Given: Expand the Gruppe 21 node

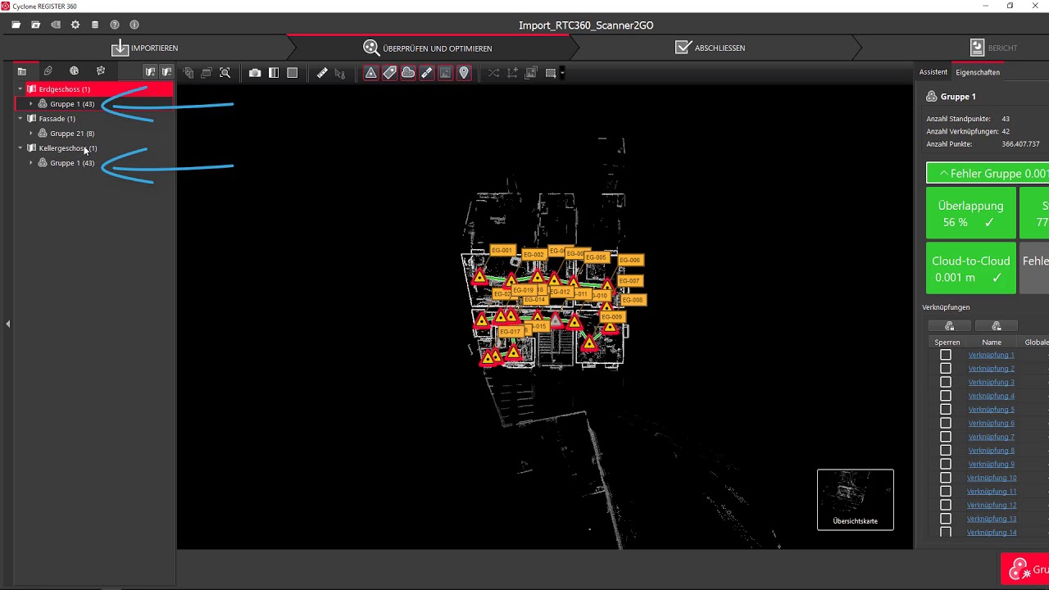Looking at the screenshot, I should pos(31,134).
